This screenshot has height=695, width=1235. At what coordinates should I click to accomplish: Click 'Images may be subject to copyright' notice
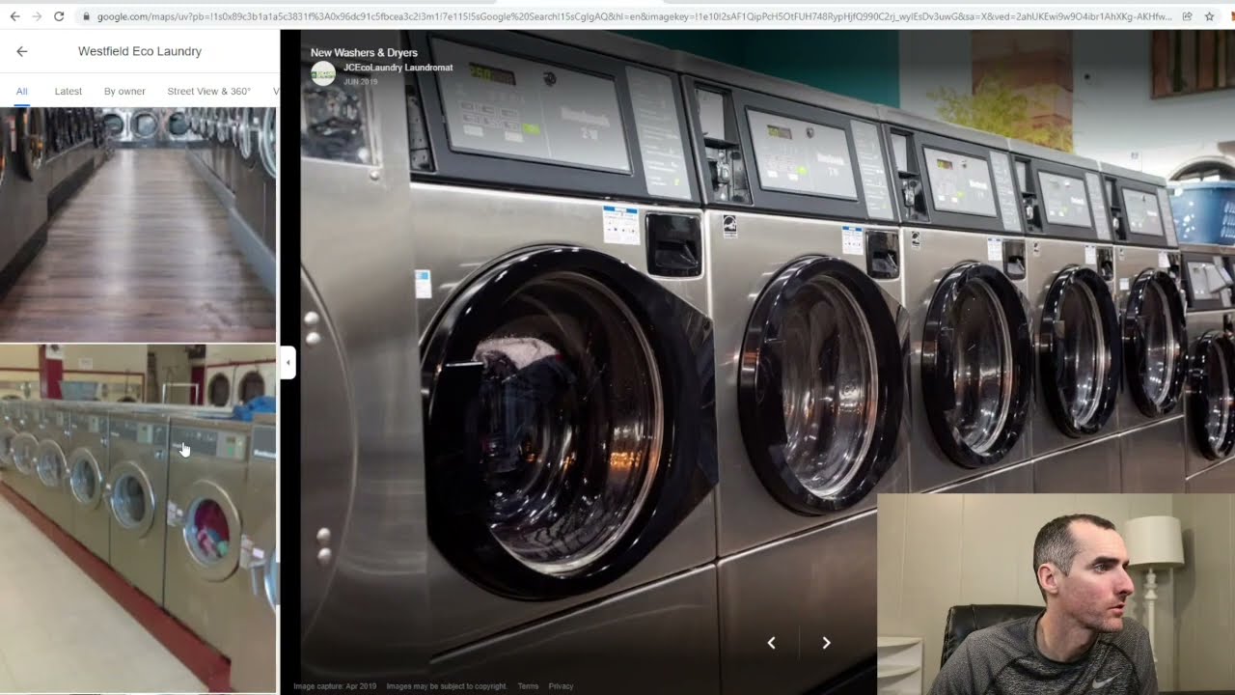tap(446, 686)
